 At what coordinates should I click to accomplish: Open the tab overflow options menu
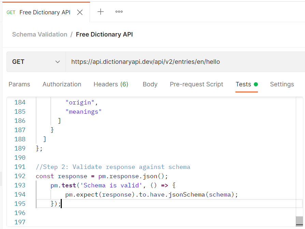click(x=119, y=12)
